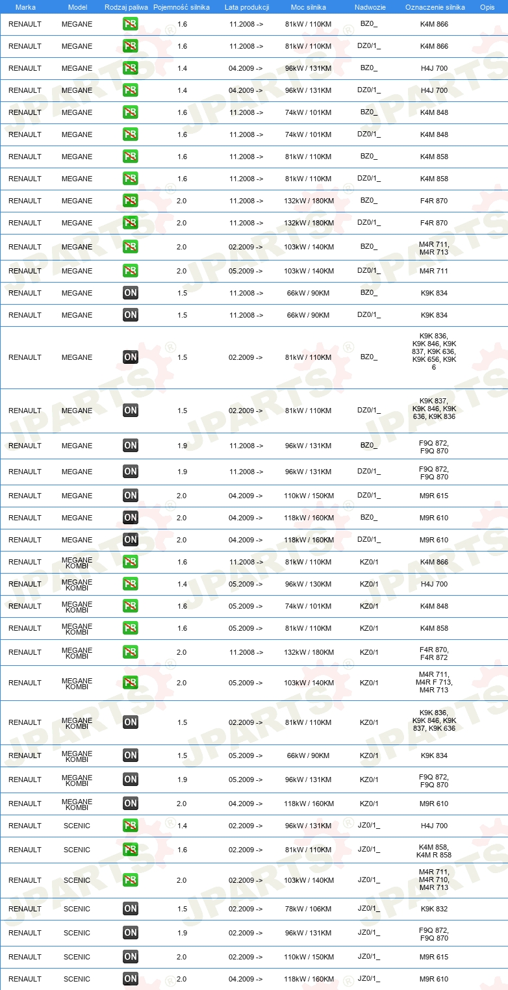Click '110kW / 150KM' in the Scenic M9R 615 row

(x=309, y=957)
